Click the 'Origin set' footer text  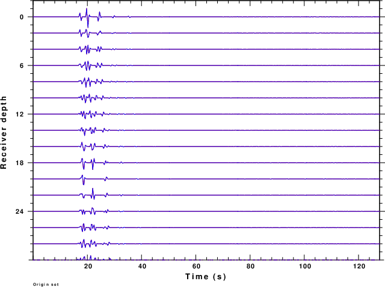pos(46,285)
